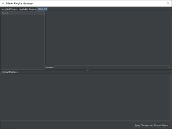Click the Review Changes panel's bottom border

point(86,121)
